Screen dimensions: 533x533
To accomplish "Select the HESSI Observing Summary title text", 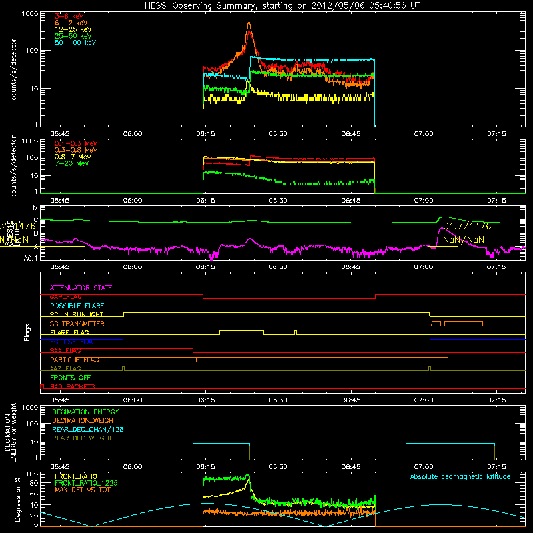I will tap(282, 6).
